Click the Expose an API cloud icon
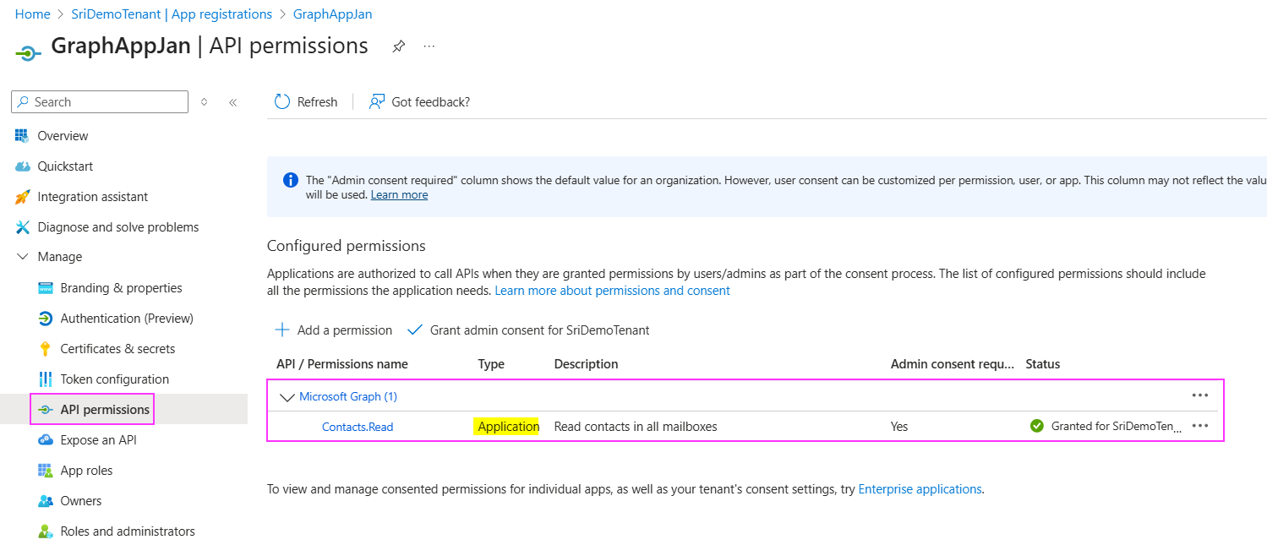The image size is (1267, 545). (x=46, y=440)
